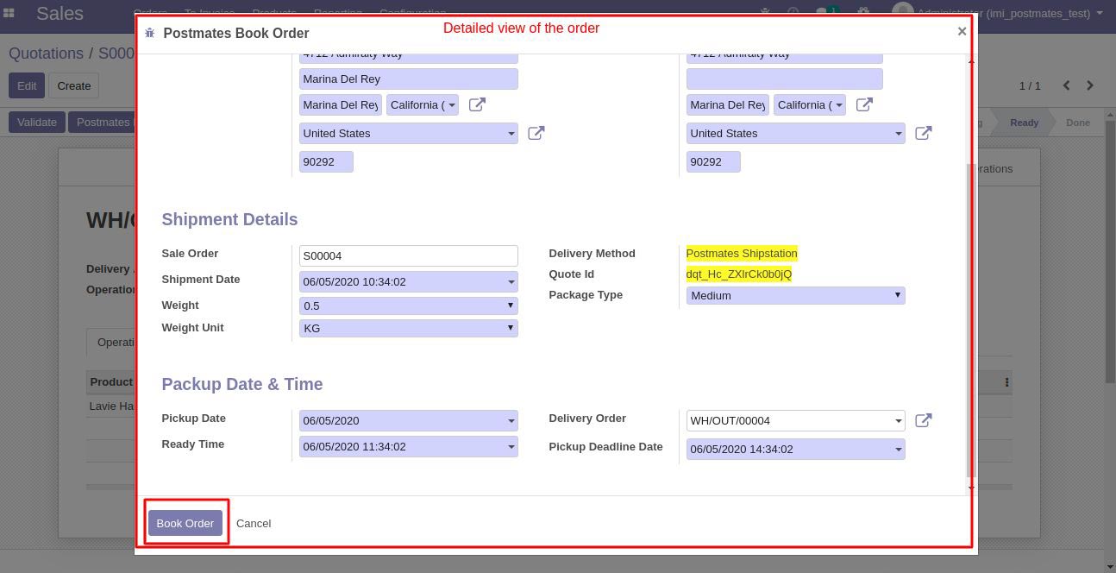
Task: Open right-hand United States country dropdown
Action: pyautogui.click(x=899, y=133)
